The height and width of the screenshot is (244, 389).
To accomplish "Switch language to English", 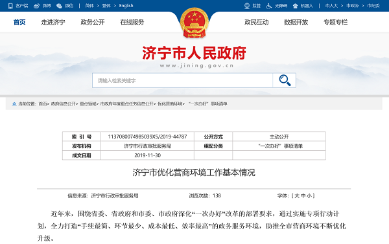I will point(126,6).
